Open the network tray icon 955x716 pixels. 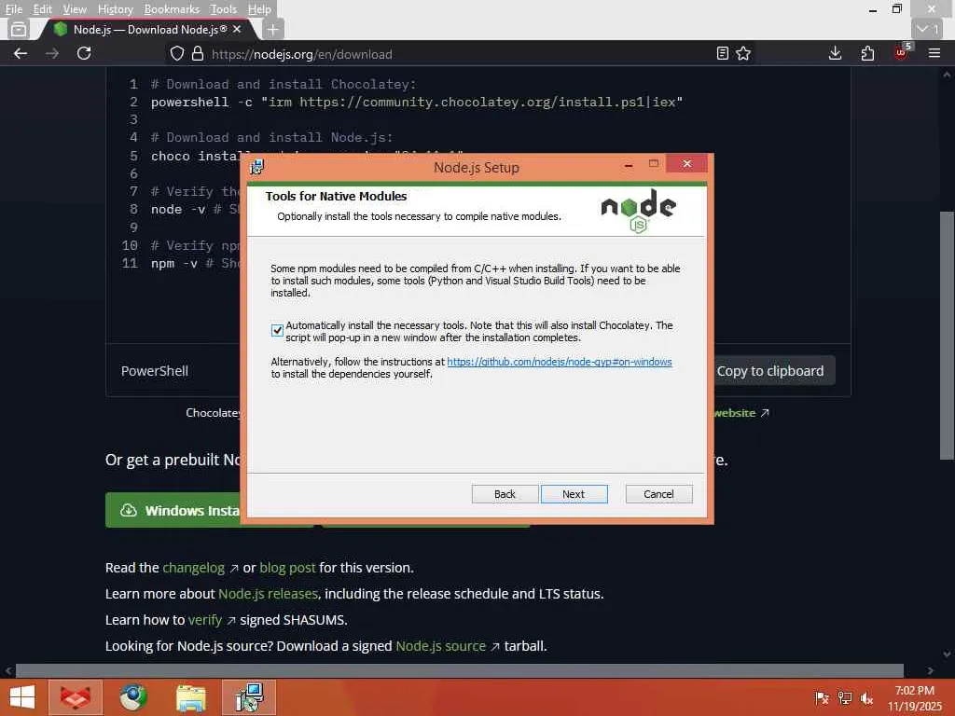(x=844, y=697)
